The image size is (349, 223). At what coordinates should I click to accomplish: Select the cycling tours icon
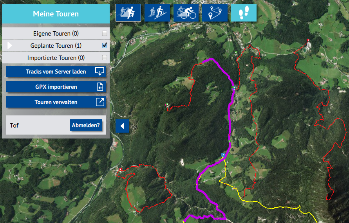tap(186, 13)
